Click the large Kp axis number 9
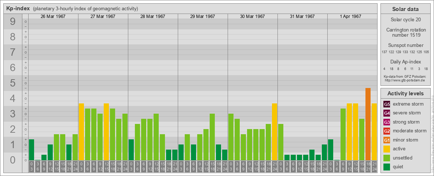 (x=12, y=21)
